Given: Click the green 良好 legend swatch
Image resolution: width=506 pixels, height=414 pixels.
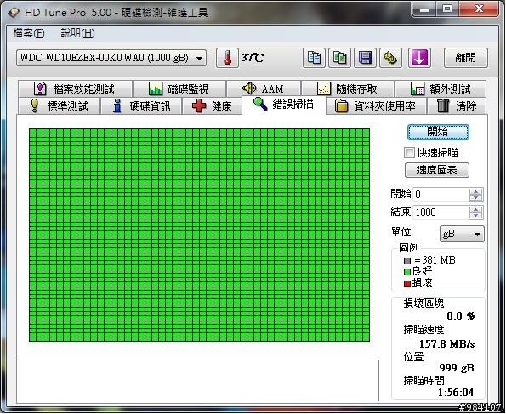Looking at the screenshot, I should 407,272.
